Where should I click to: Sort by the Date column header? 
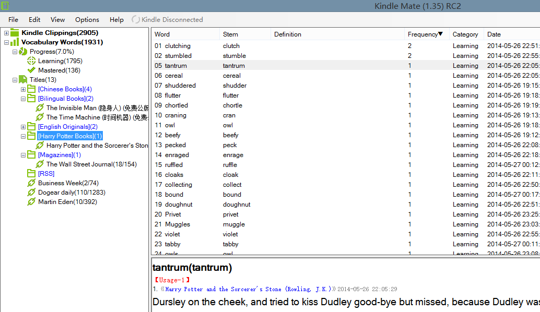coord(511,34)
